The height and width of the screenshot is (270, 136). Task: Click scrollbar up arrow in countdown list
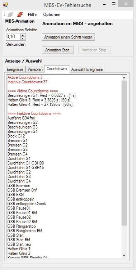click(124, 78)
